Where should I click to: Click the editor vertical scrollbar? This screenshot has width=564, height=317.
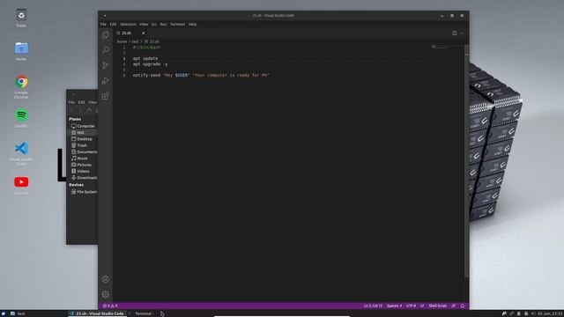(466, 162)
